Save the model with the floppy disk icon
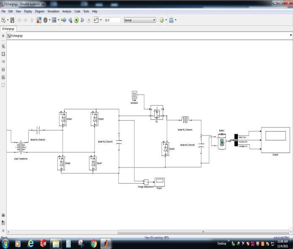This screenshot has height=249, width=293. tap(12, 20)
